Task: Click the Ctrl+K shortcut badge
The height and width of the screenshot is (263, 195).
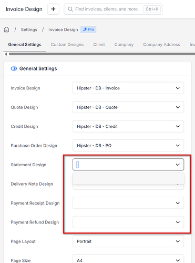Action: 152,9
